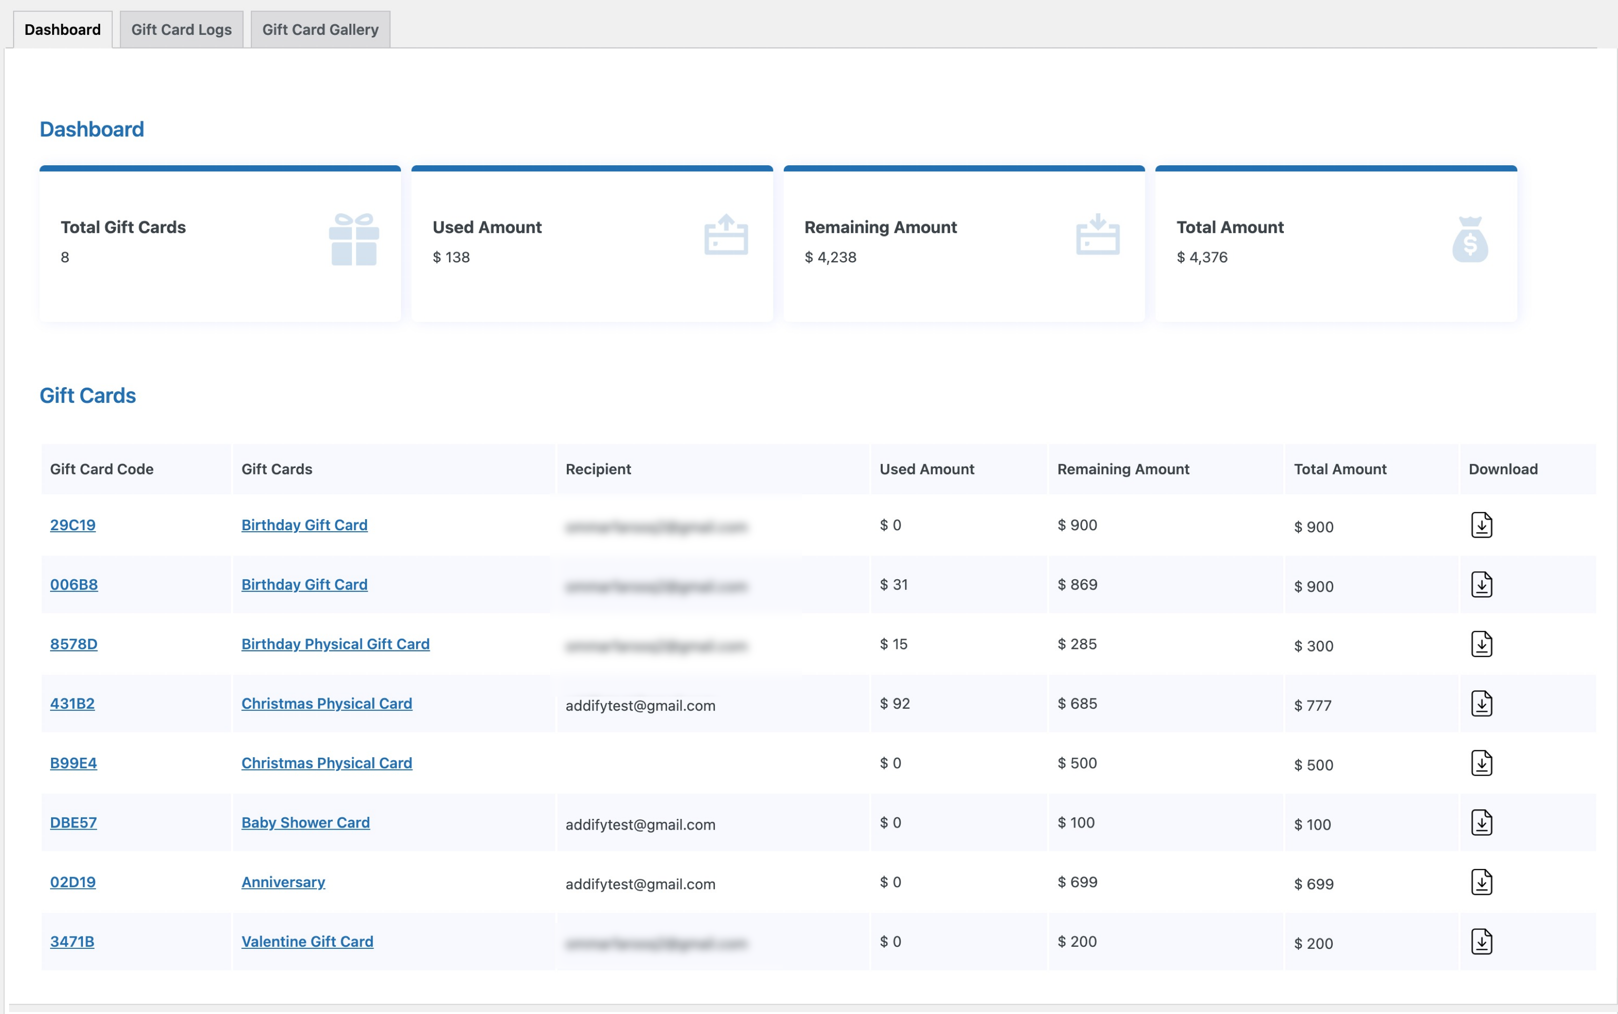
Task: Click the upload card icon on Used Amount card
Action: 726,235
